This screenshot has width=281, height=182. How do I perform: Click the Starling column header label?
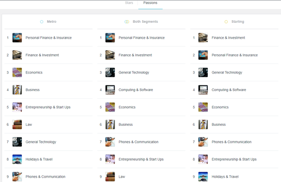coord(238,22)
